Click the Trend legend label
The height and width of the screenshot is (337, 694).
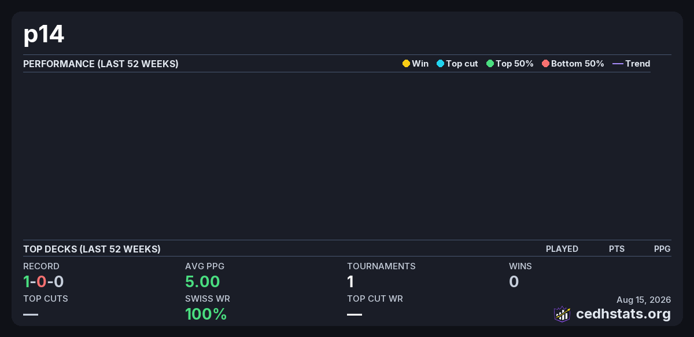pyautogui.click(x=638, y=64)
